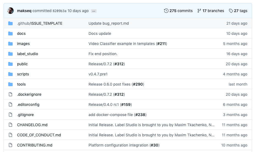Click '4 months ago' timestamp for scripts
The image size is (254, 152).
point(235,74)
